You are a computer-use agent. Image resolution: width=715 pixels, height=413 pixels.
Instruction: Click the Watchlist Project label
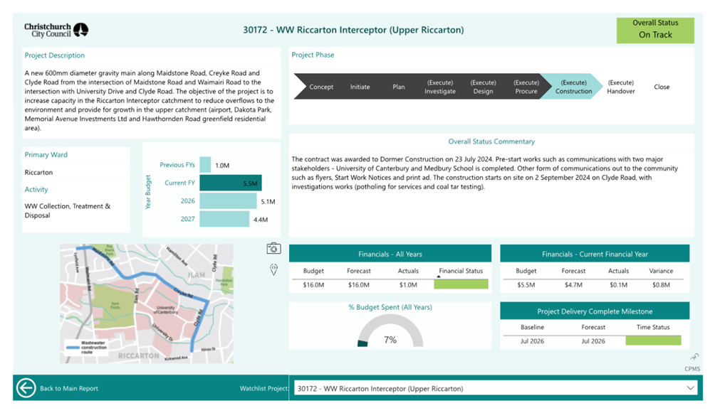(264, 388)
